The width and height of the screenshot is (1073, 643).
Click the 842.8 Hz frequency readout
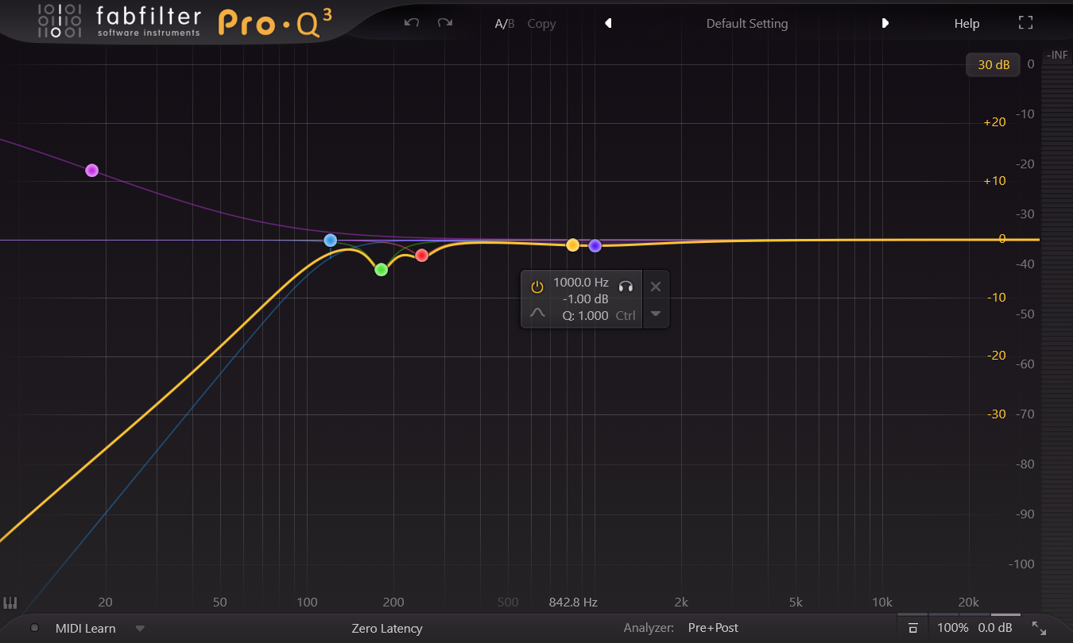point(573,603)
